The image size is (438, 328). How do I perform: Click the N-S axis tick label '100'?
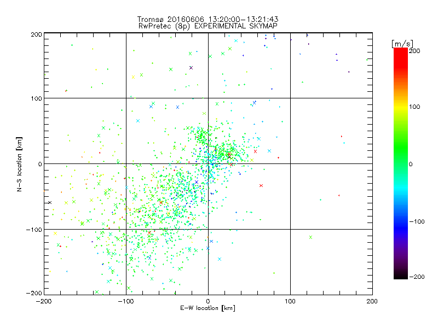36,99
